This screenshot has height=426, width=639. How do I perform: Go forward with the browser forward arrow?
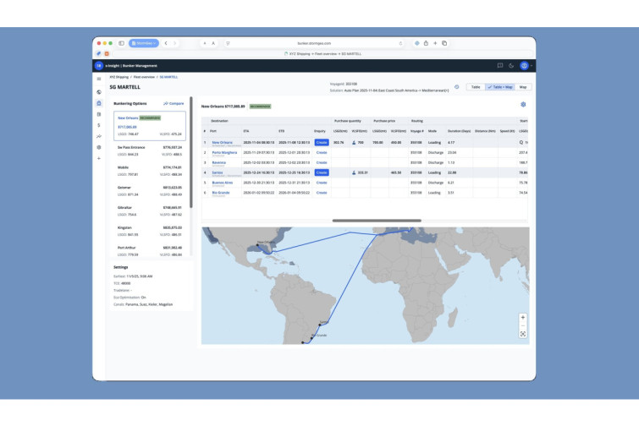175,43
